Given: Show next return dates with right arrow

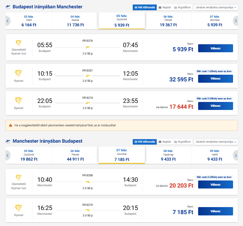Looking at the screenshot, I should point(236,155).
